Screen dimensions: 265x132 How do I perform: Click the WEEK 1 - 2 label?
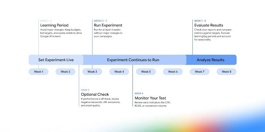coord(46,21)
